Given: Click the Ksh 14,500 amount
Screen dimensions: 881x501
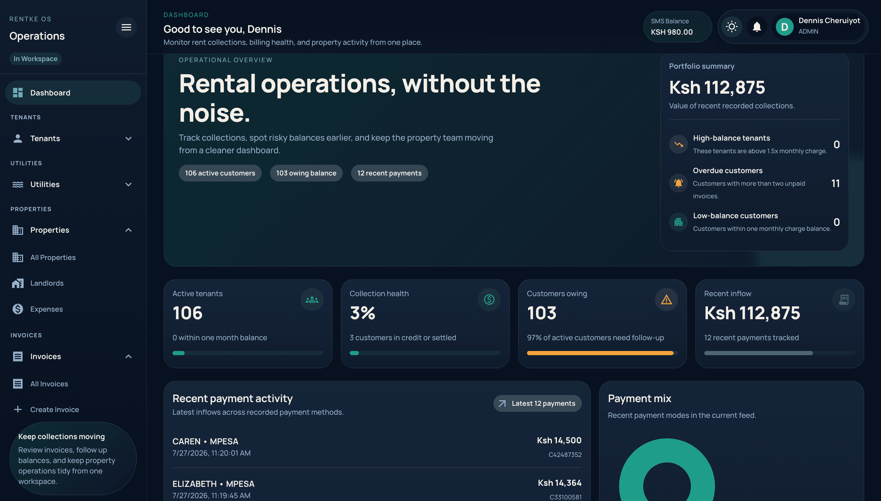Looking at the screenshot, I should pyautogui.click(x=559, y=440).
